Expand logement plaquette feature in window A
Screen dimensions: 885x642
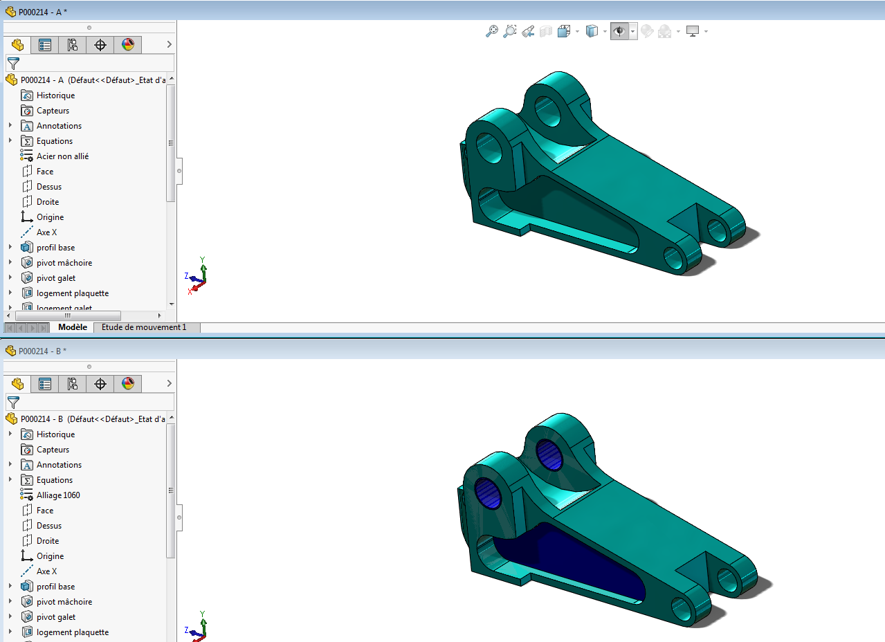tap(10, 293)
